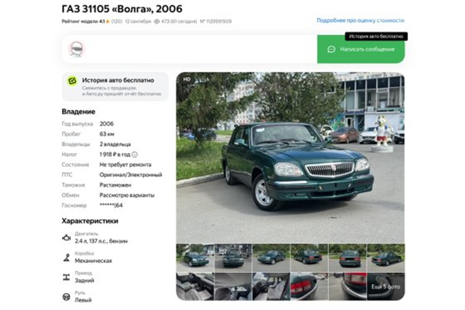Open the История авто бесплатно banner
This screenshot has height=310, width=465.
[115, 87]
